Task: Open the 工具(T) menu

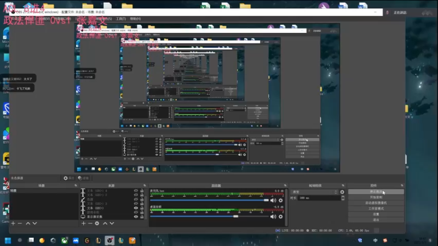Action: (121, 19)
